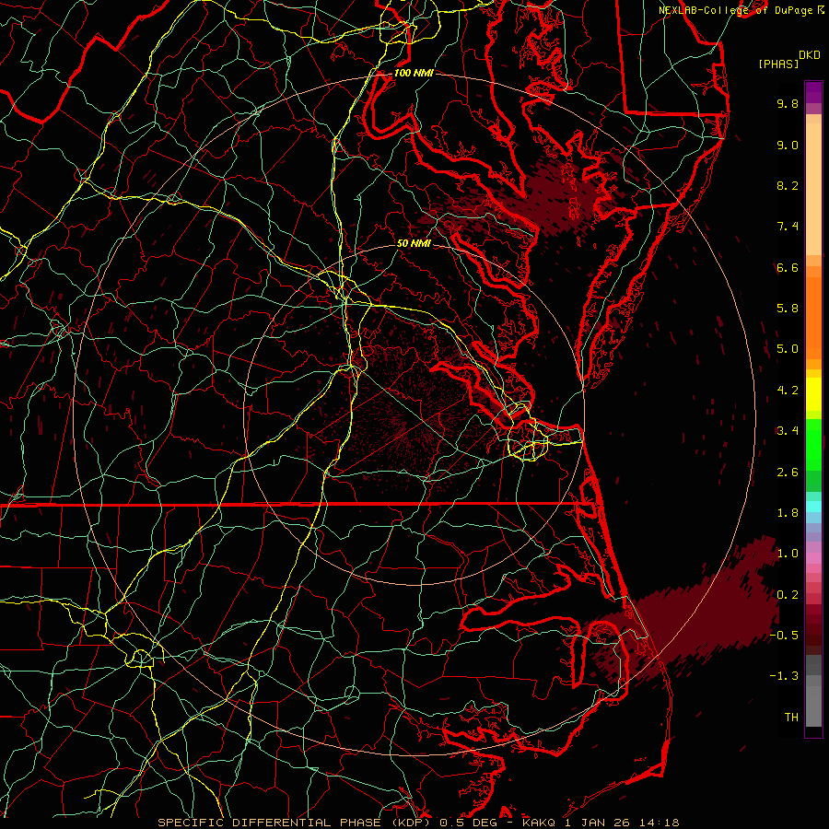Click the "100 NMI" range ring label

point(414,73)
